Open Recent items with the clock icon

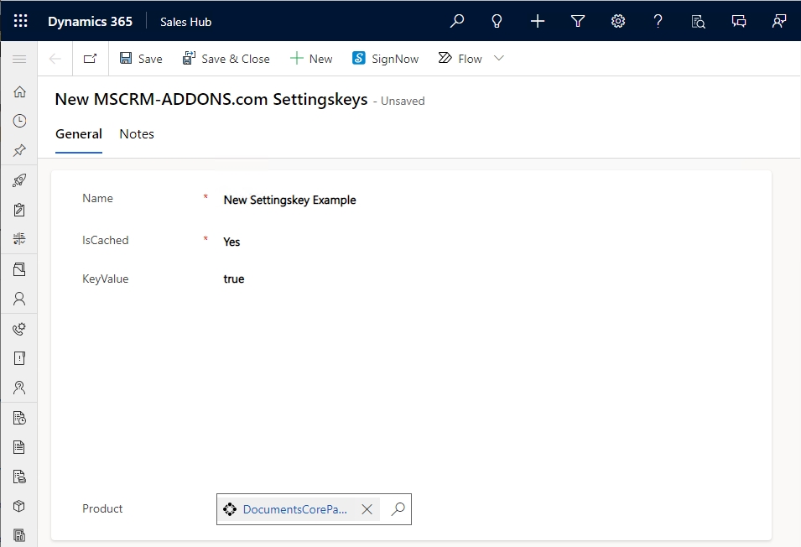[19, 120]
